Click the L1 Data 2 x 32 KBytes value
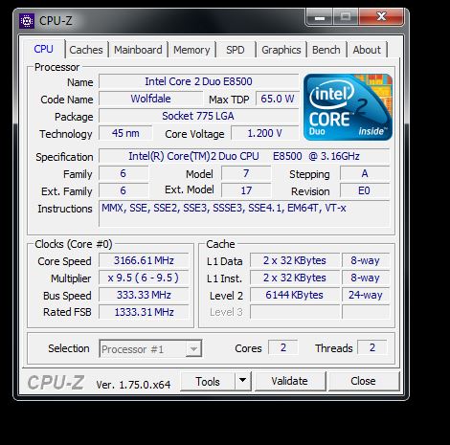Viewport: 450px width, 445px height. pos(295,260)
